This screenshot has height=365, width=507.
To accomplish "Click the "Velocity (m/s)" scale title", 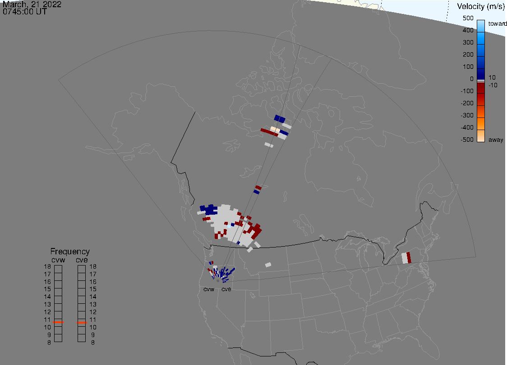I will click(480, 6).
